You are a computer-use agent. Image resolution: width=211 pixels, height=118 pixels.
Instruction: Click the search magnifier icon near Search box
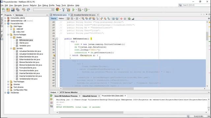[x=180, y=5]
